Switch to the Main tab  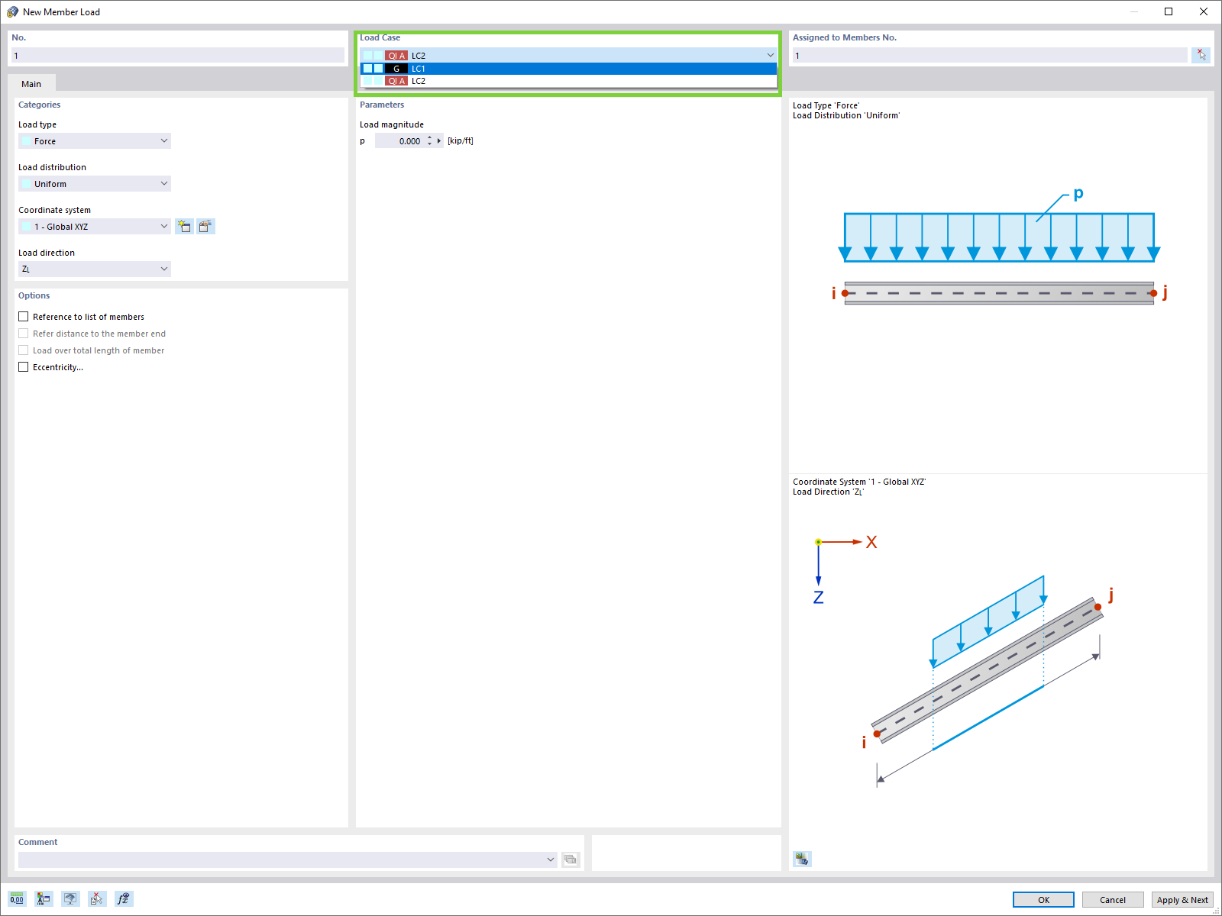[x=31, y=83]
